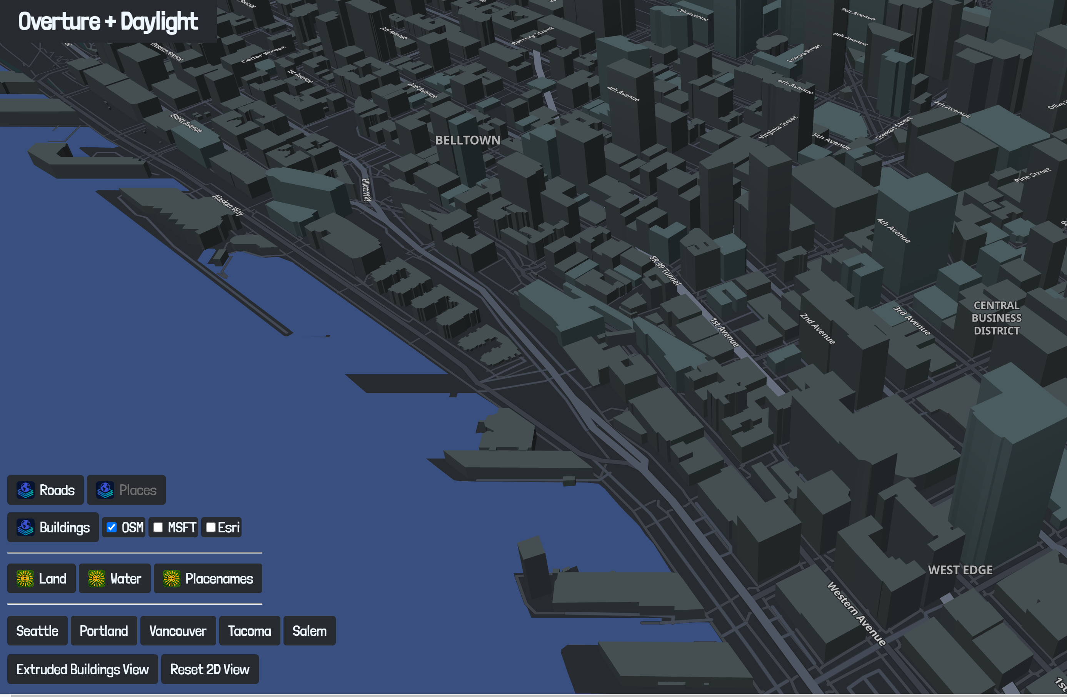Image resolution: width=1067 pixels, height=697 pixels.
Task: Click the Overture globe icon beside Places
Action: [x=105, y=490]
